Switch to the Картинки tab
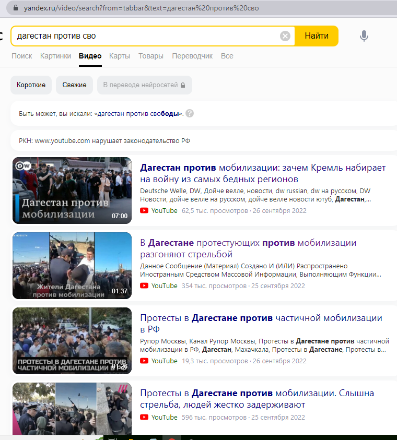The image size is (397, 440). click(55, 56)
